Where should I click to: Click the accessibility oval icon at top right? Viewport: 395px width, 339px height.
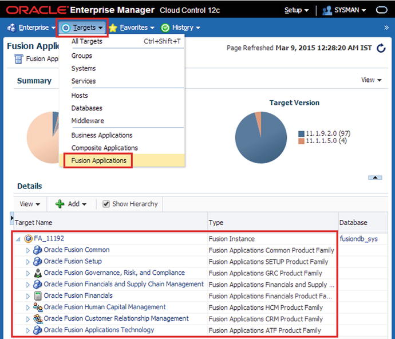(382, 10)
